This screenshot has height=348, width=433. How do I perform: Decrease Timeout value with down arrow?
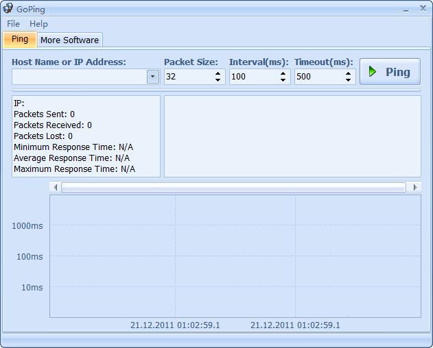pyautogui.click(x=349, y=80)
